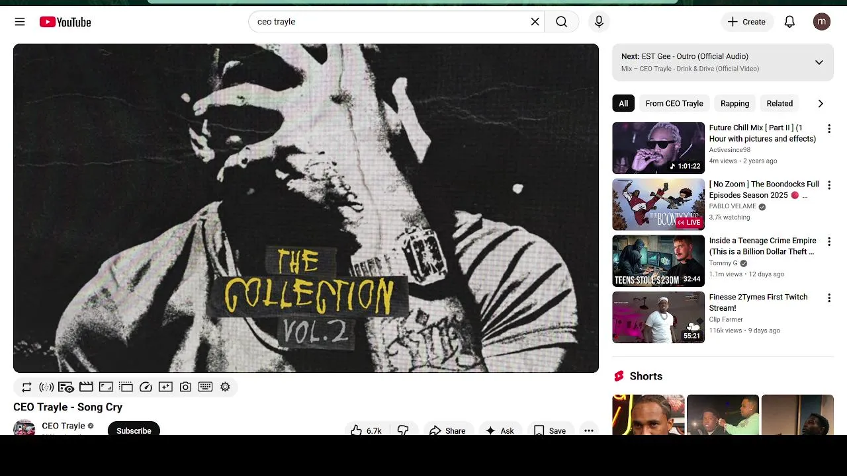Screen dimensions: 847x476
Task: Expand the Next up mix panel
Action: (819, 62)
